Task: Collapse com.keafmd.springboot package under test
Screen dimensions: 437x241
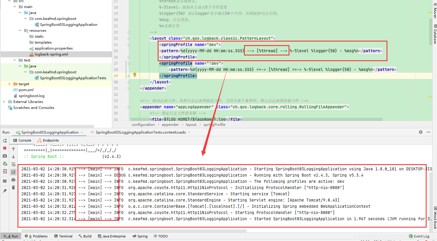Action: tap(26, 72)
